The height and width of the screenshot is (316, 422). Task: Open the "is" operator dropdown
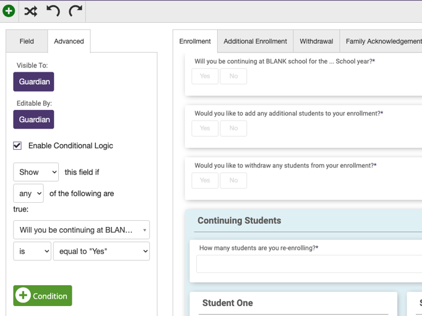pyautogui.click(x=32, y=251)
